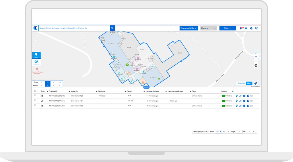
Task: Select the checkbox for Wheelchair 123 row
Action: pos(35,96)
